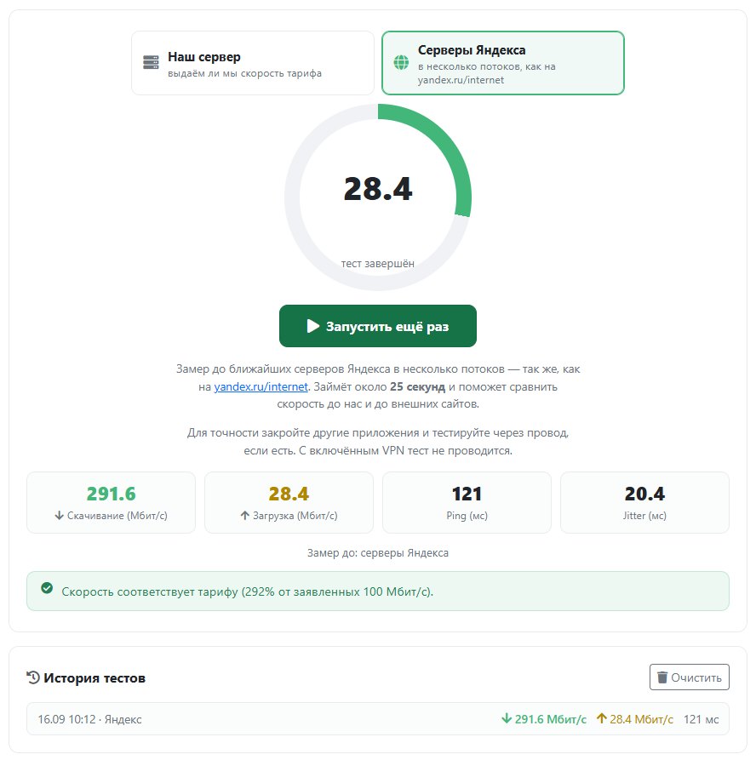Click "121 мс" in the history row
This screenshot has height=760, width=756.
tap(702, 719)
